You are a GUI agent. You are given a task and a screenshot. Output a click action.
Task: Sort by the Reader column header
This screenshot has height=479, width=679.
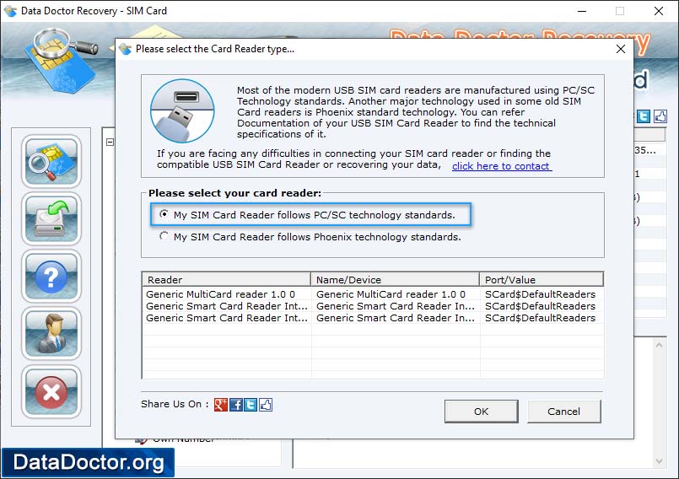(226, 279)
